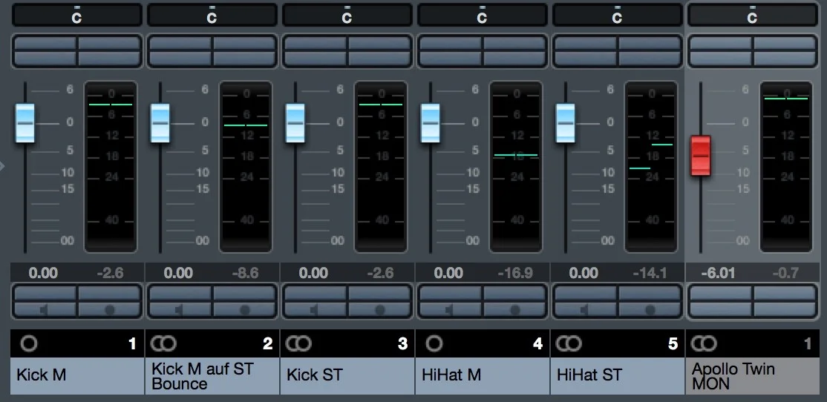Click the pan control C above Kick ST
Image resolution: width=827 pixels, height=402 pixels.
click(x=347, y=15)
